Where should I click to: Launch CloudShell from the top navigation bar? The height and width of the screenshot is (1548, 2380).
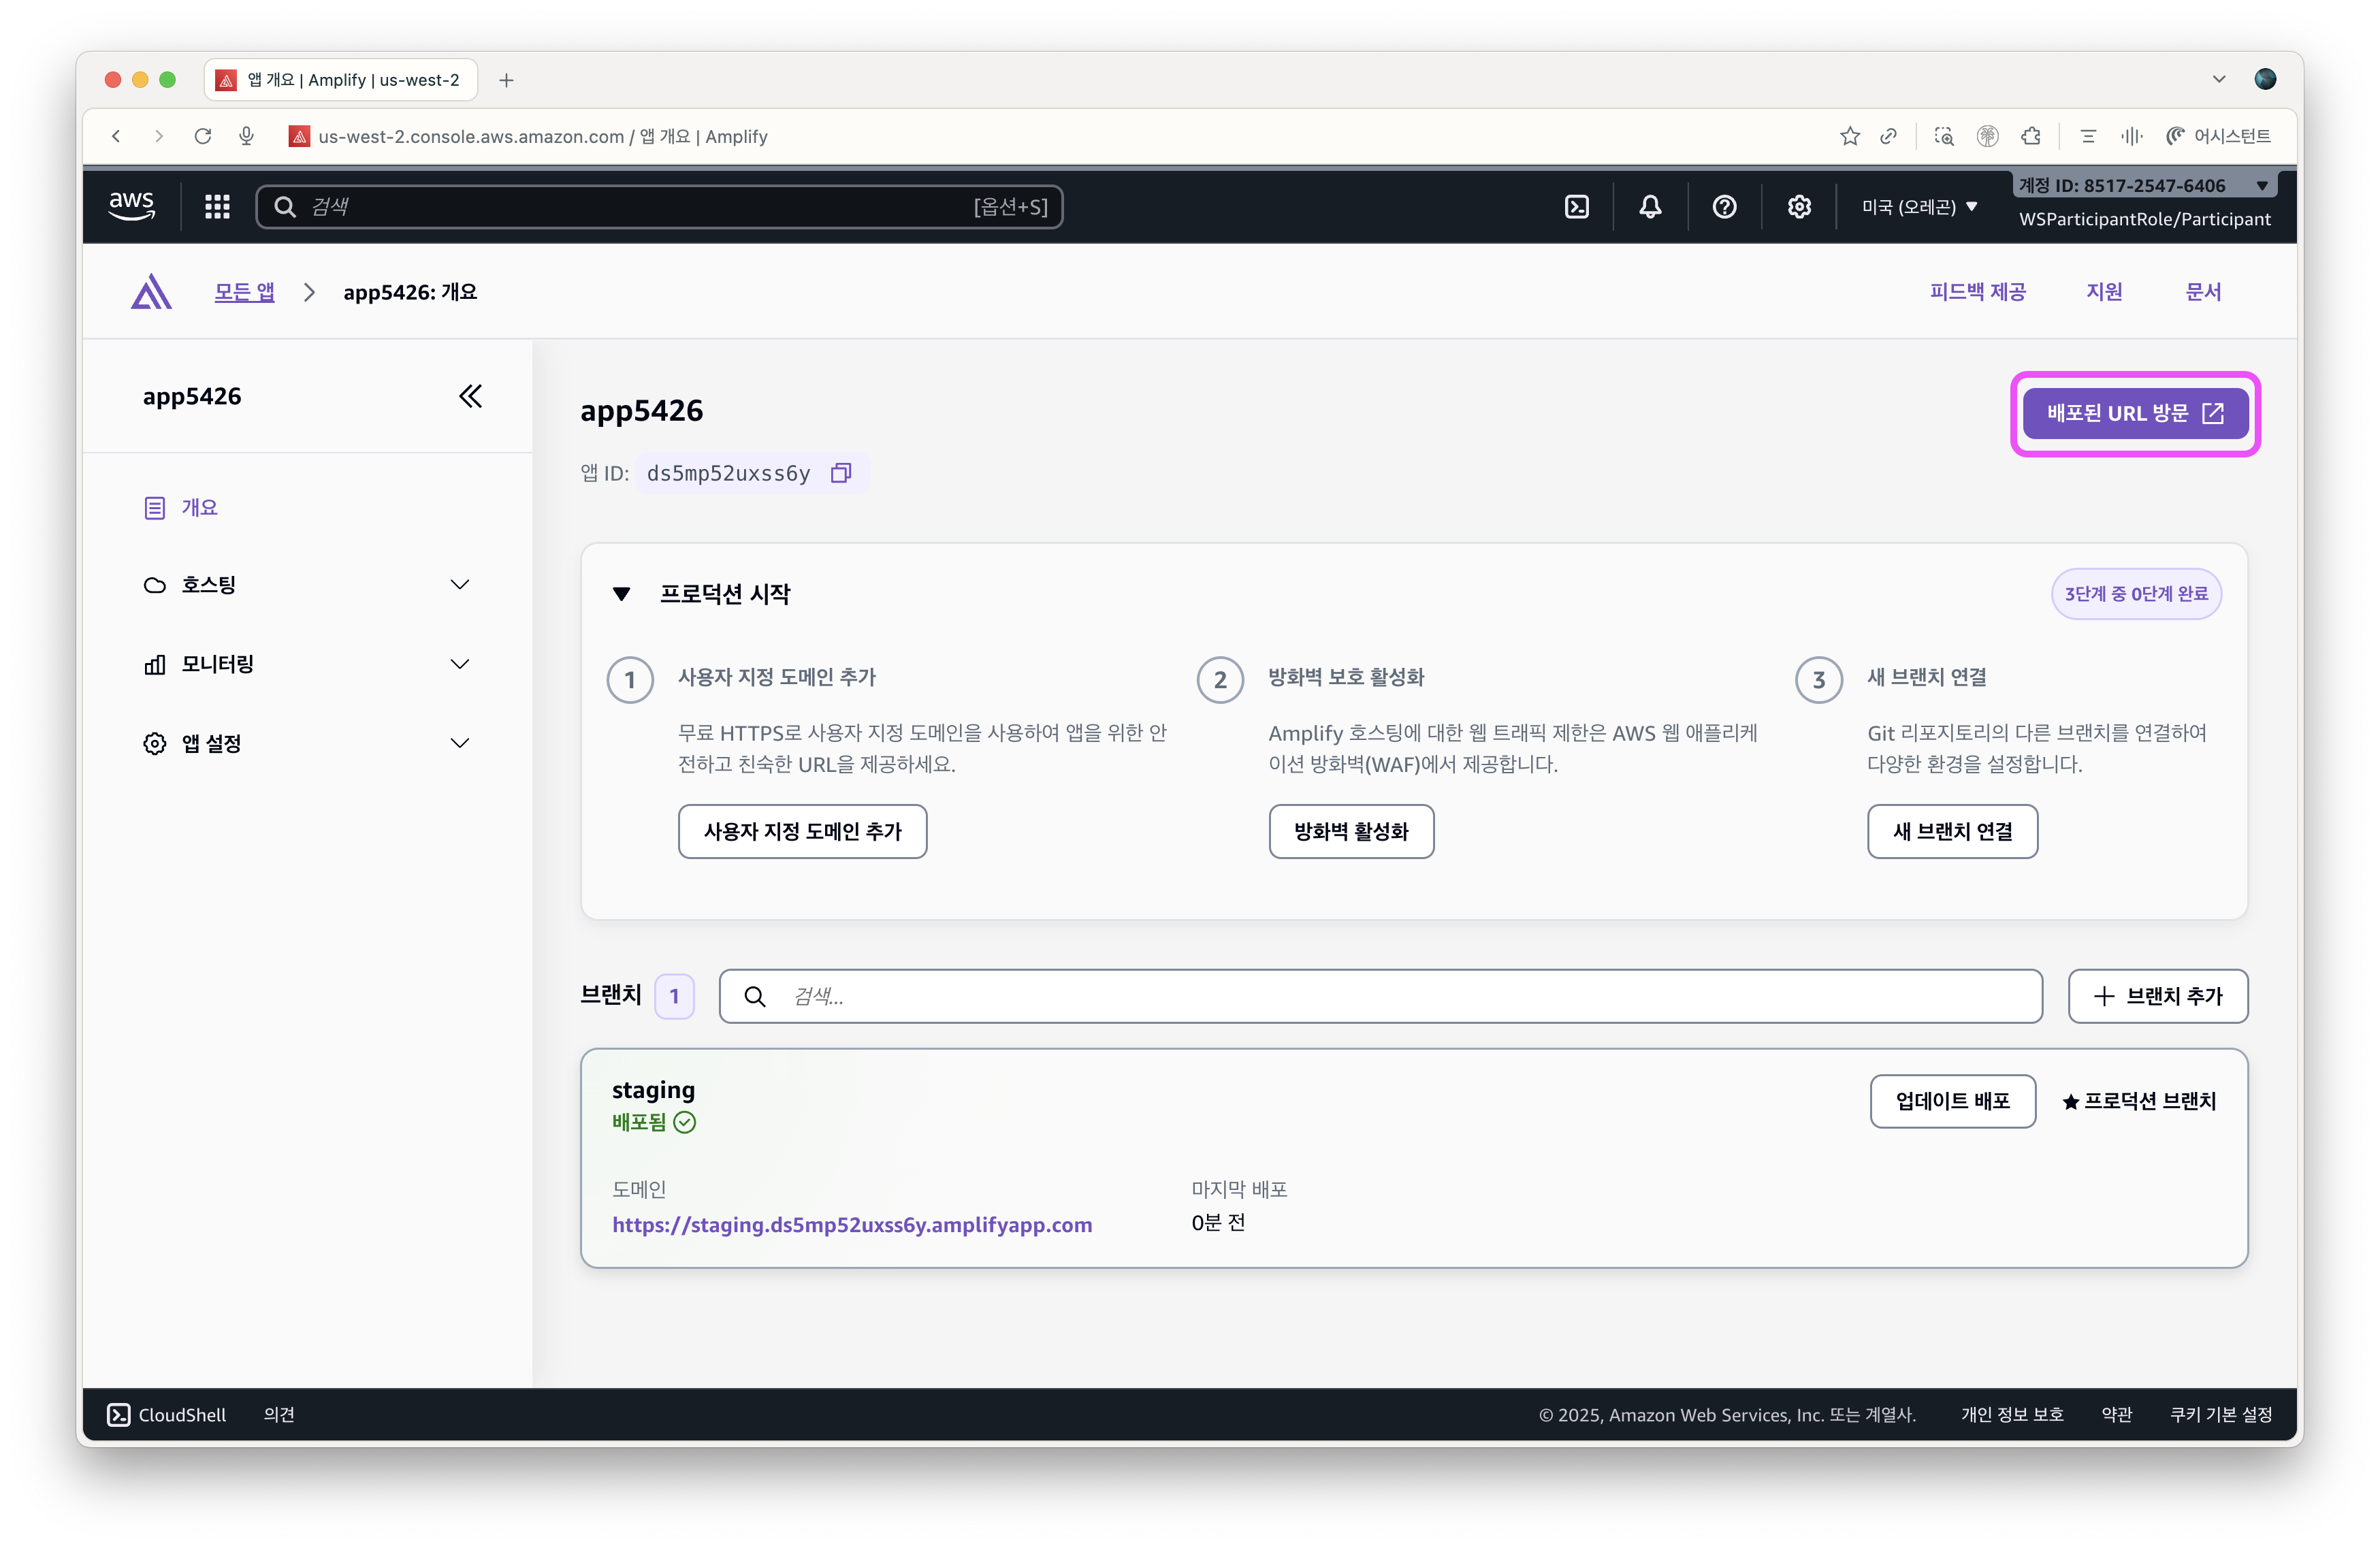tap(1577, 207)
